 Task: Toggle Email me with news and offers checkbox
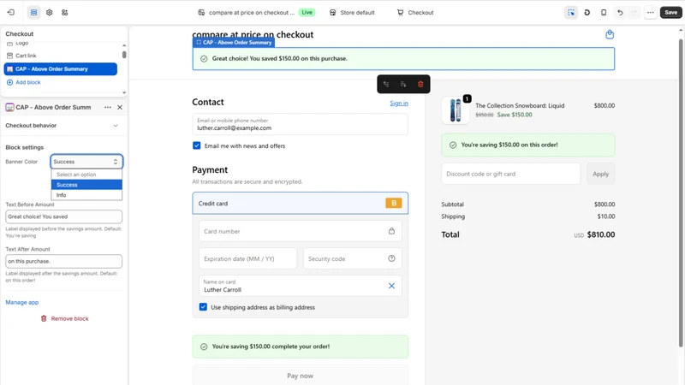197,145
